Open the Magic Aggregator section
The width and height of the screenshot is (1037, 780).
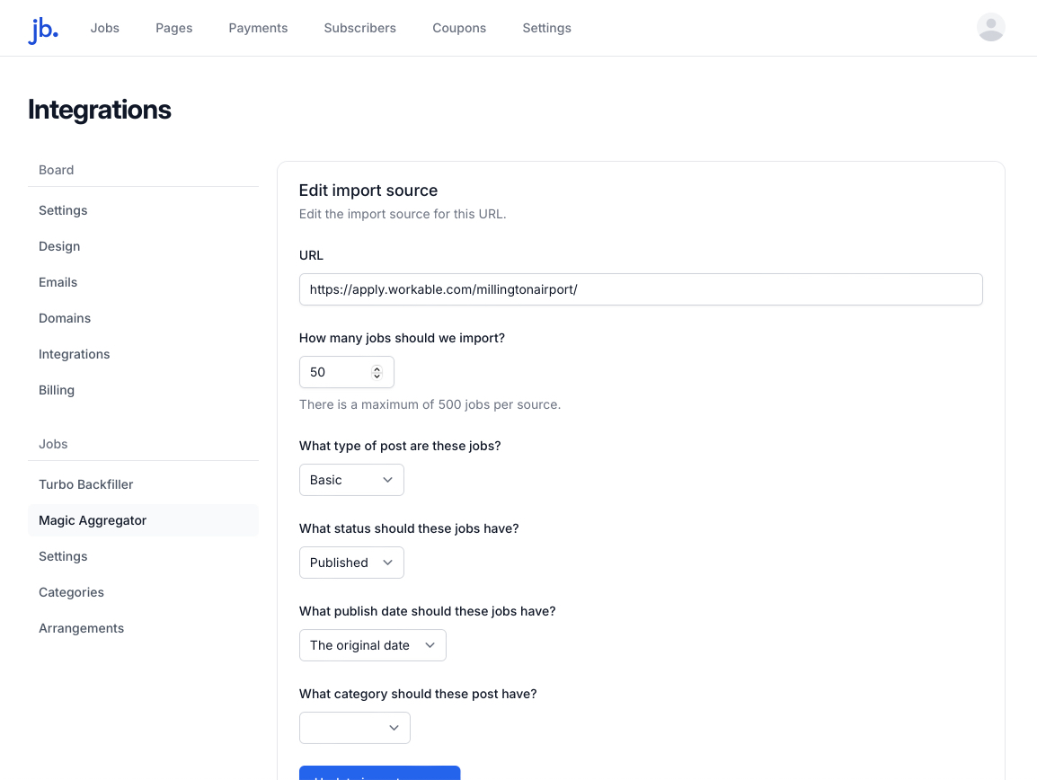(93, 520)
